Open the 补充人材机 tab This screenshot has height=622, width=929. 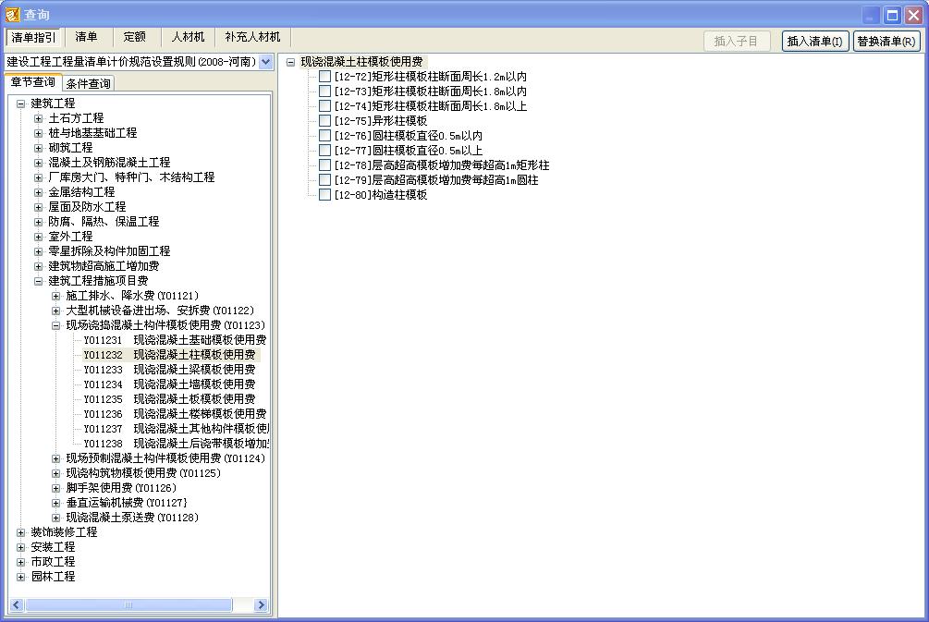[x=252, y=38]
